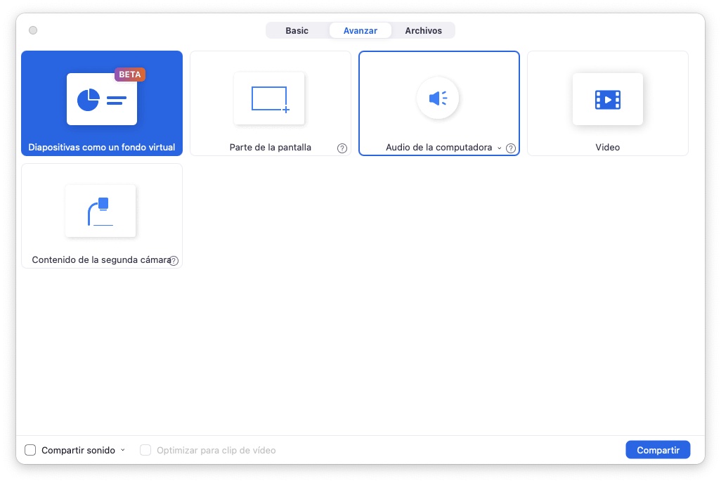Switch to the Basic tab

pyautogui.click(x=297, y=31)
